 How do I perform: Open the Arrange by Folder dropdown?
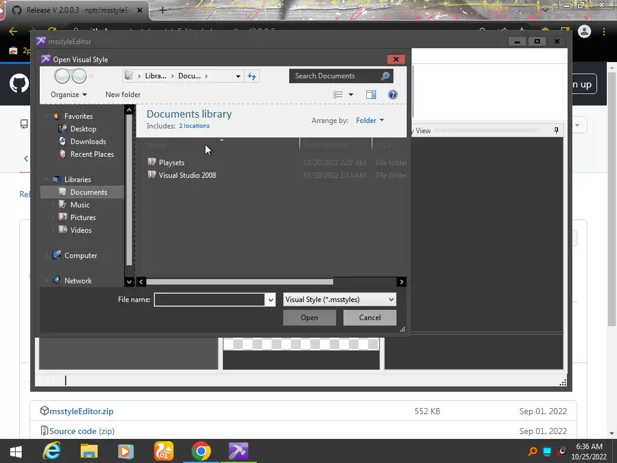pos(369,121)
